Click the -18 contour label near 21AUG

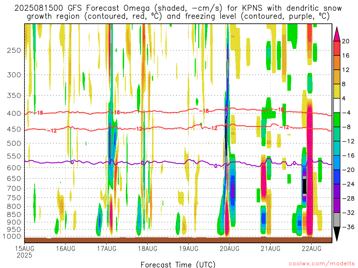(x=279, y=110)
